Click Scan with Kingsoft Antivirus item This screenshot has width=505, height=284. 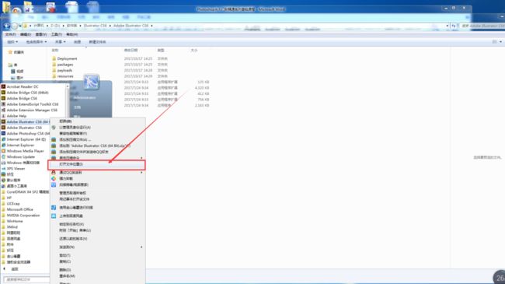(75, 208)
